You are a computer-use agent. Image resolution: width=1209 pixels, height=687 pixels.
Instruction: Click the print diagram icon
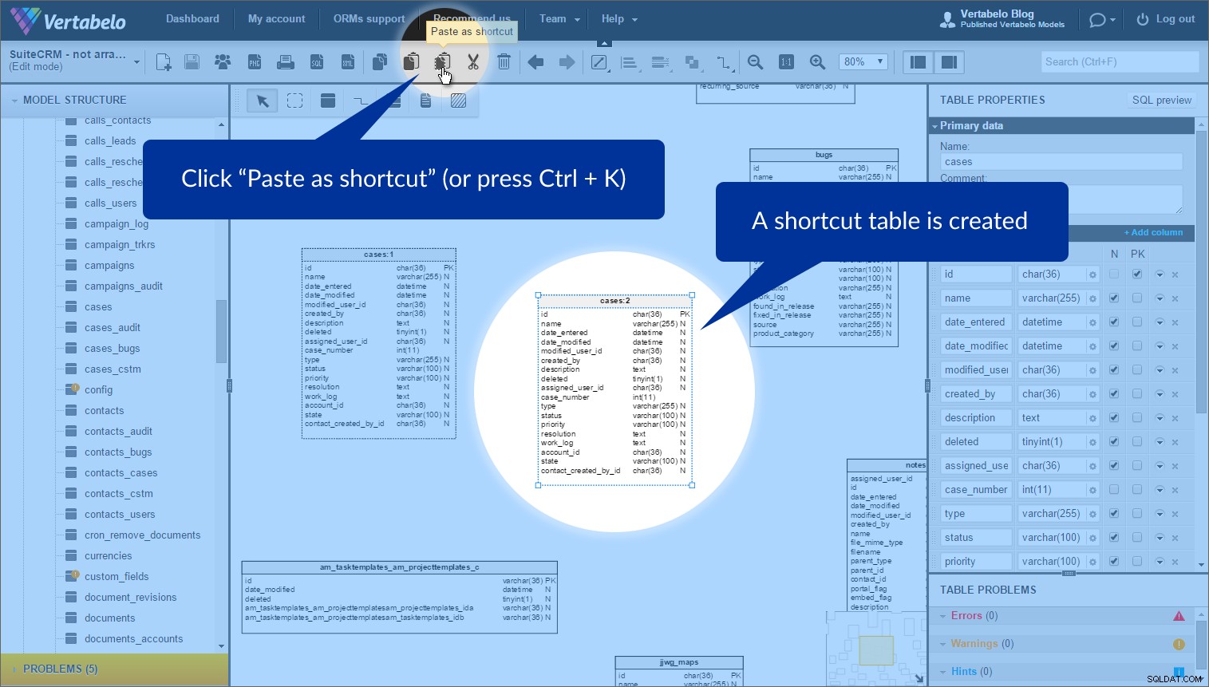[285, 61]
